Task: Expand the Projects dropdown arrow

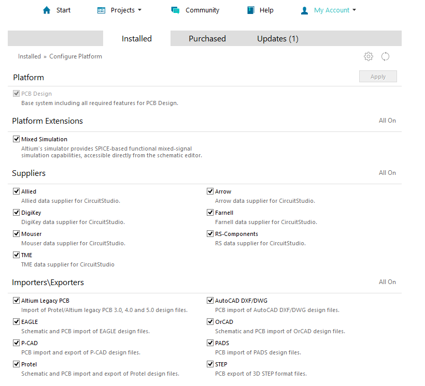Action: click(139, 10)
